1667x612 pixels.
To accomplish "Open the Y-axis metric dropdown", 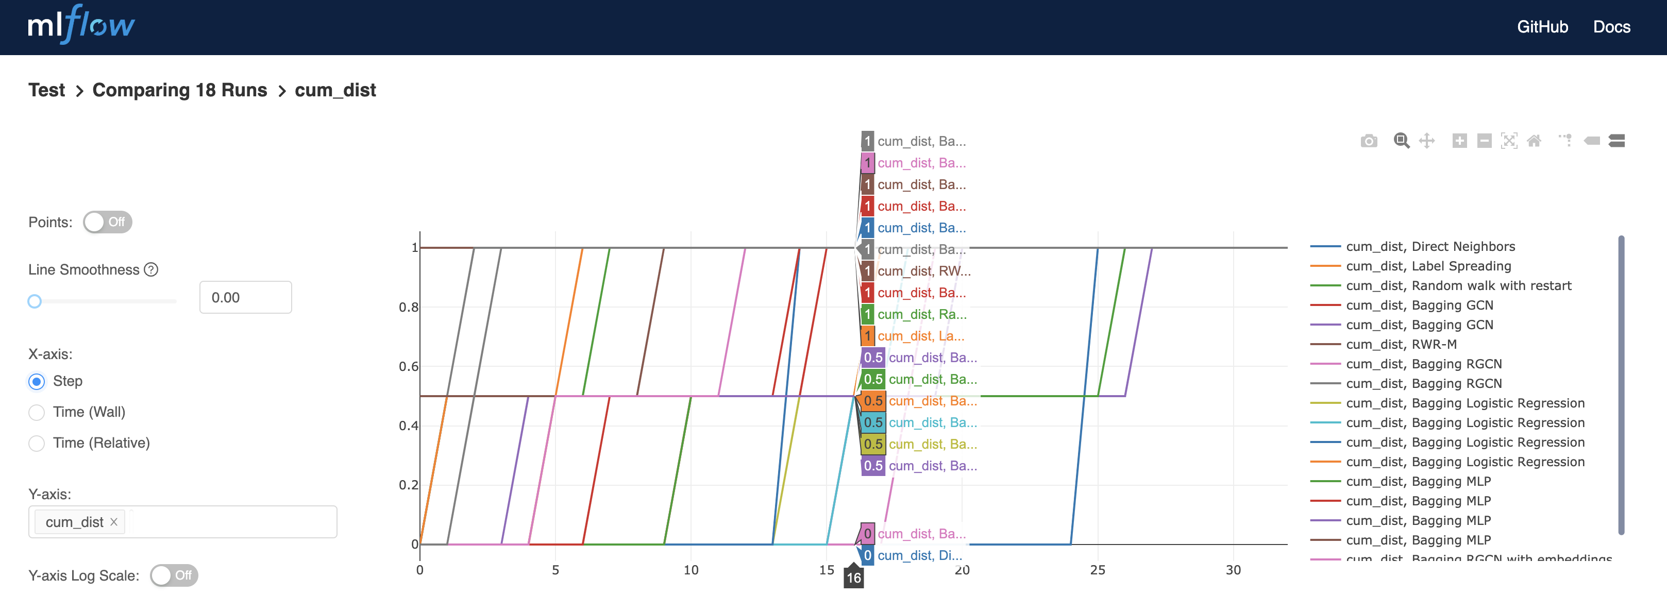I will click(233, 522).
